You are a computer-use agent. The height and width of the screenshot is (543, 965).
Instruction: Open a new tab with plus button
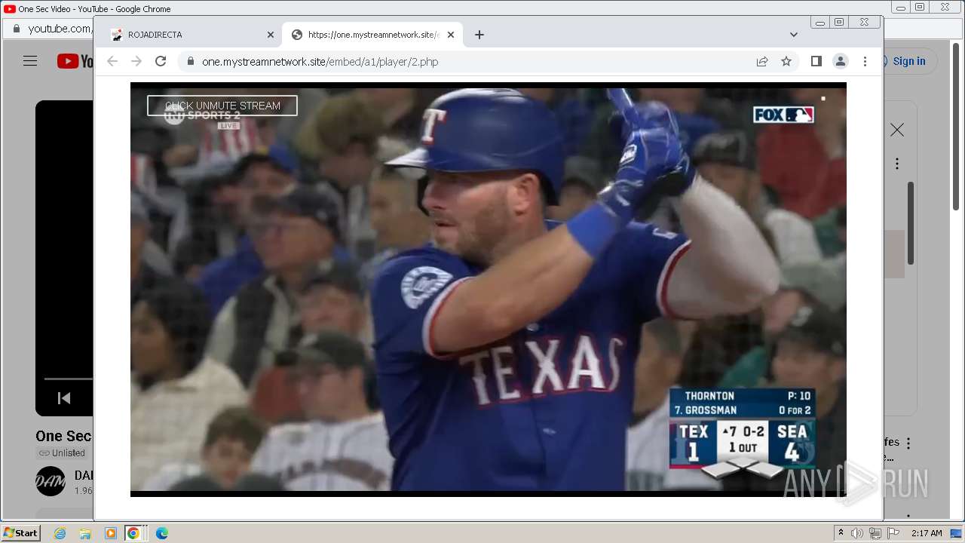tap(479, 35)
